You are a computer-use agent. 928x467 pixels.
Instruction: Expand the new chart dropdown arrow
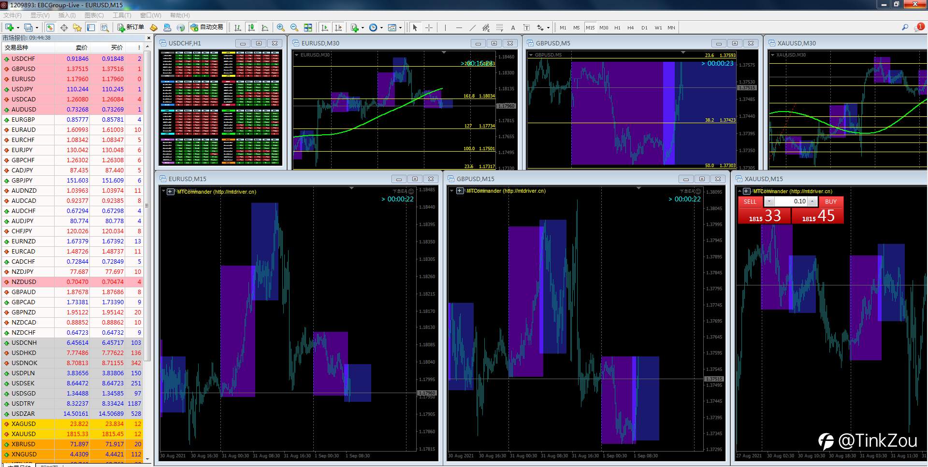point(18,28)
